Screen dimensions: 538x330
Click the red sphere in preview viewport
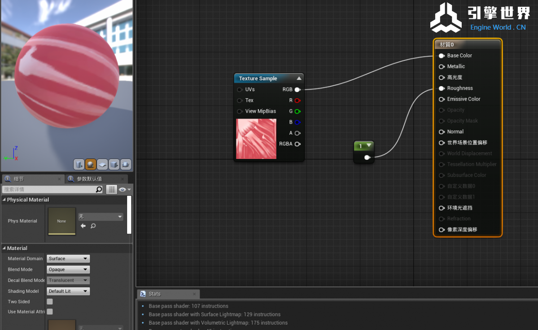coord(67,76)
